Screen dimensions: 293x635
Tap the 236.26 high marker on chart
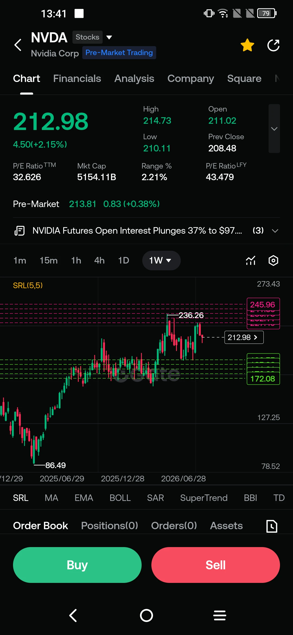191,315
